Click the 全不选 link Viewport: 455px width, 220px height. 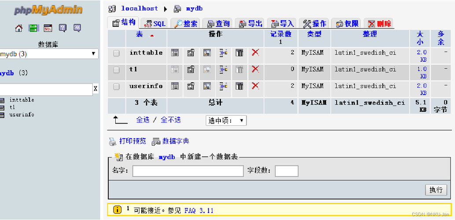coord(171,120)
